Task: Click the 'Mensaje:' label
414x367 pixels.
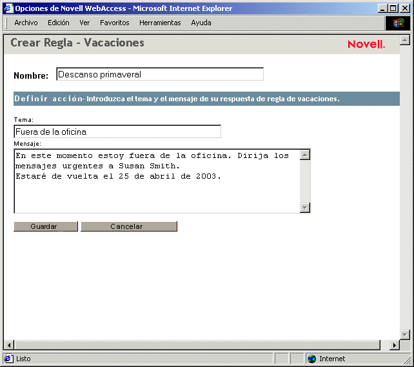Action: (28, 144)
